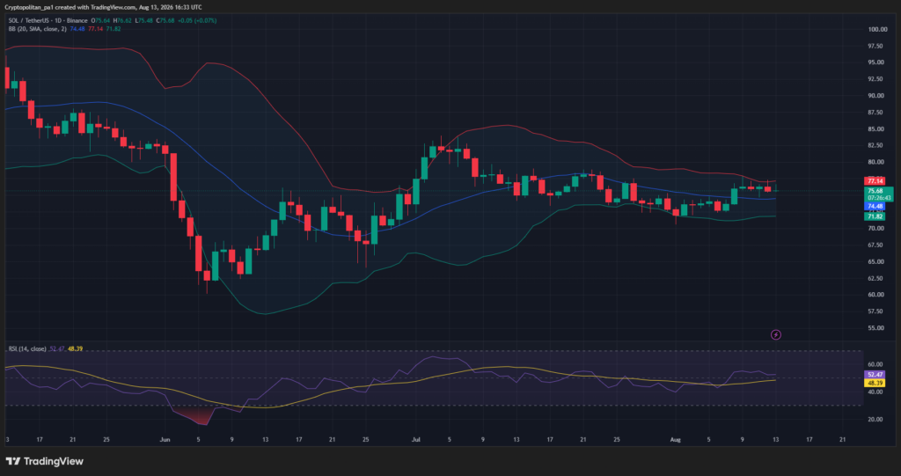This screenshot has width=901, height=476.
Task: Click the 67.50 price scale label
Action: coord(875,245)
